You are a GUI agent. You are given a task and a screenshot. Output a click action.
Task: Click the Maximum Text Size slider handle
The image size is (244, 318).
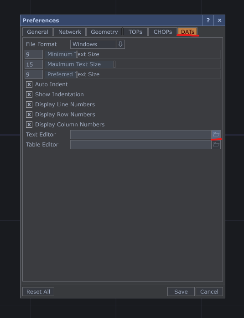pos(114,64)
